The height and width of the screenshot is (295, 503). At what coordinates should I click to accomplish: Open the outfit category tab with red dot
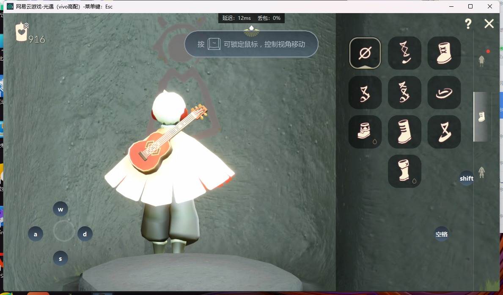tap(482, 60)
